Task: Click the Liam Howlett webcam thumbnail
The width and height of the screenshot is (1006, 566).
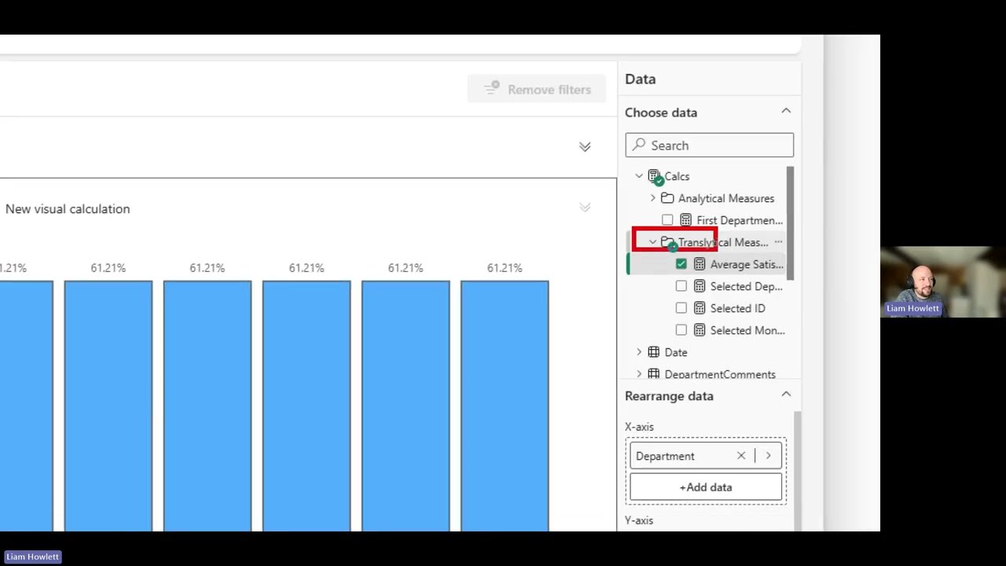Action: [943, 281]
